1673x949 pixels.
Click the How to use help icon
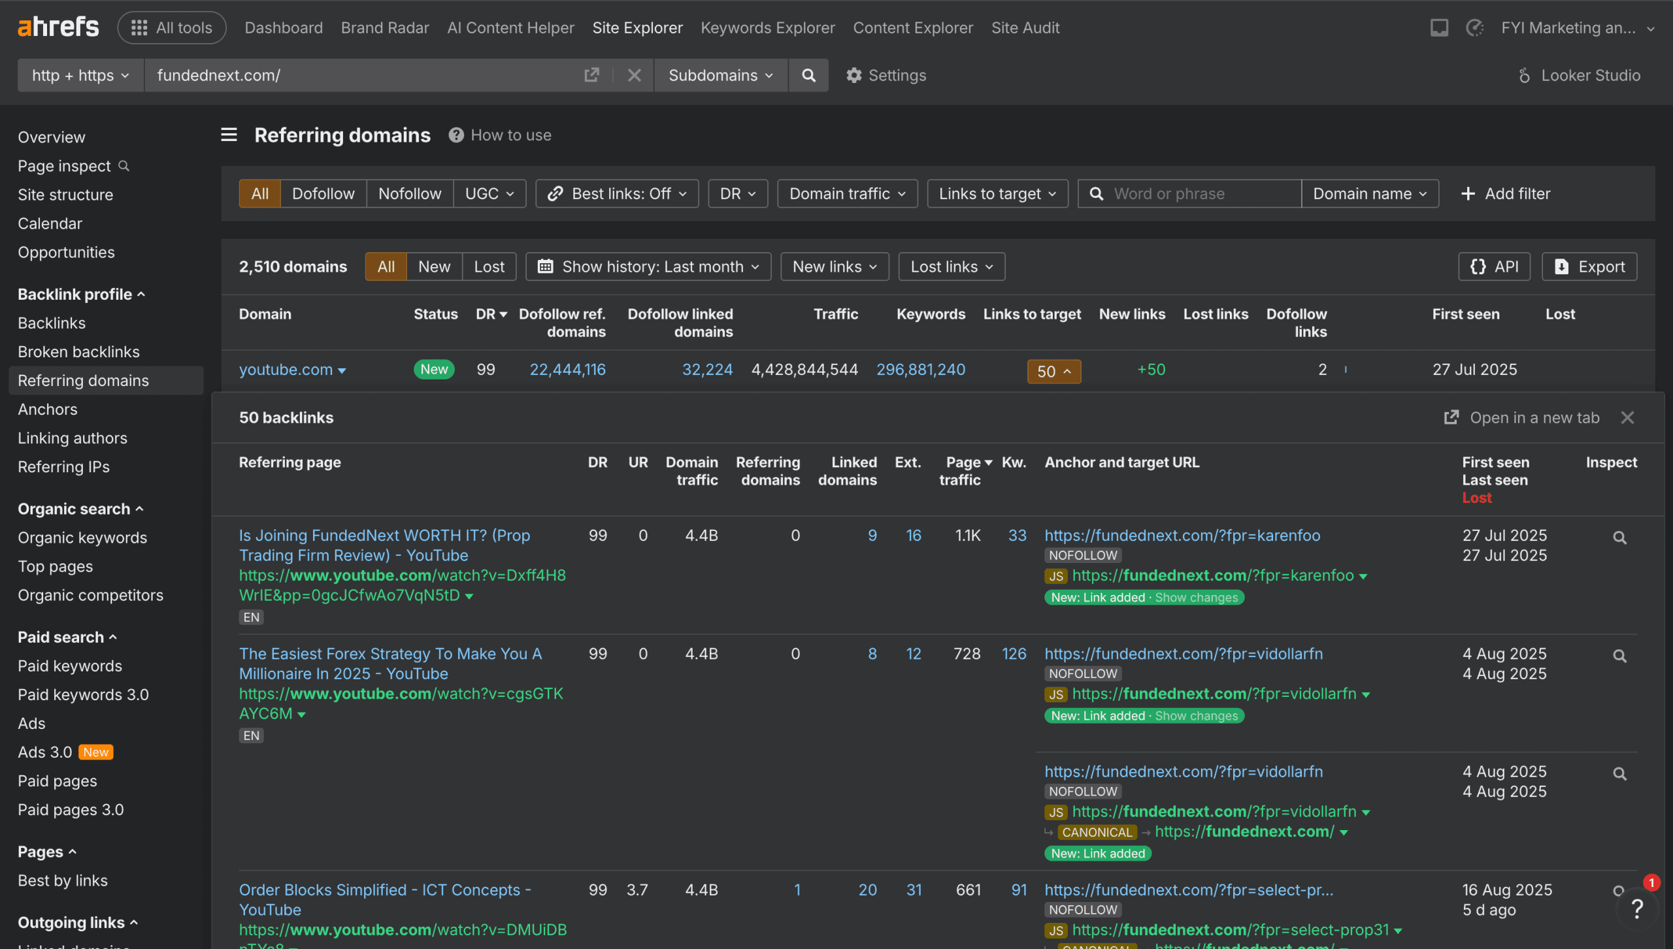(x=456, y=135)
